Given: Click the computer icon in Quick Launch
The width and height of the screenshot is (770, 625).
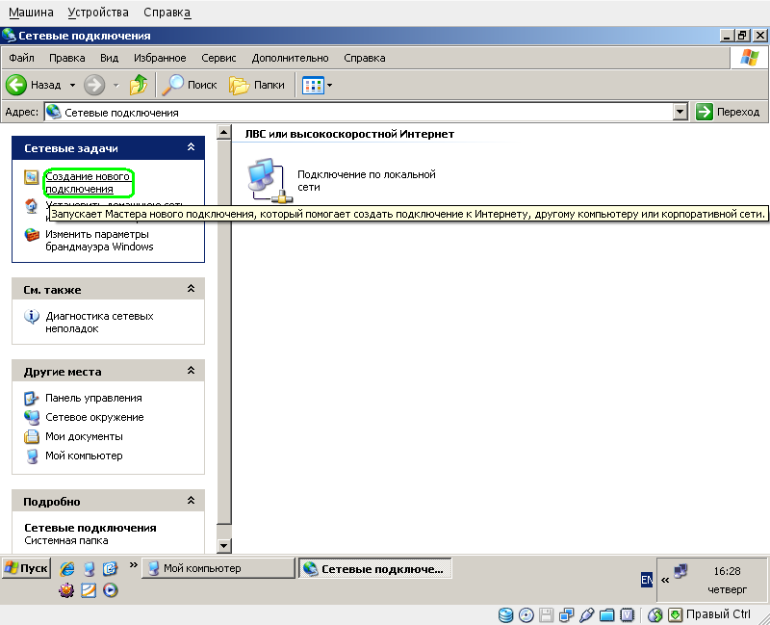Looking at the screenshot, I should click(89, 568).
